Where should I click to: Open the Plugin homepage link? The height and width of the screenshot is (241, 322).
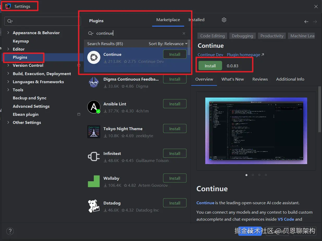pos(245,55)
